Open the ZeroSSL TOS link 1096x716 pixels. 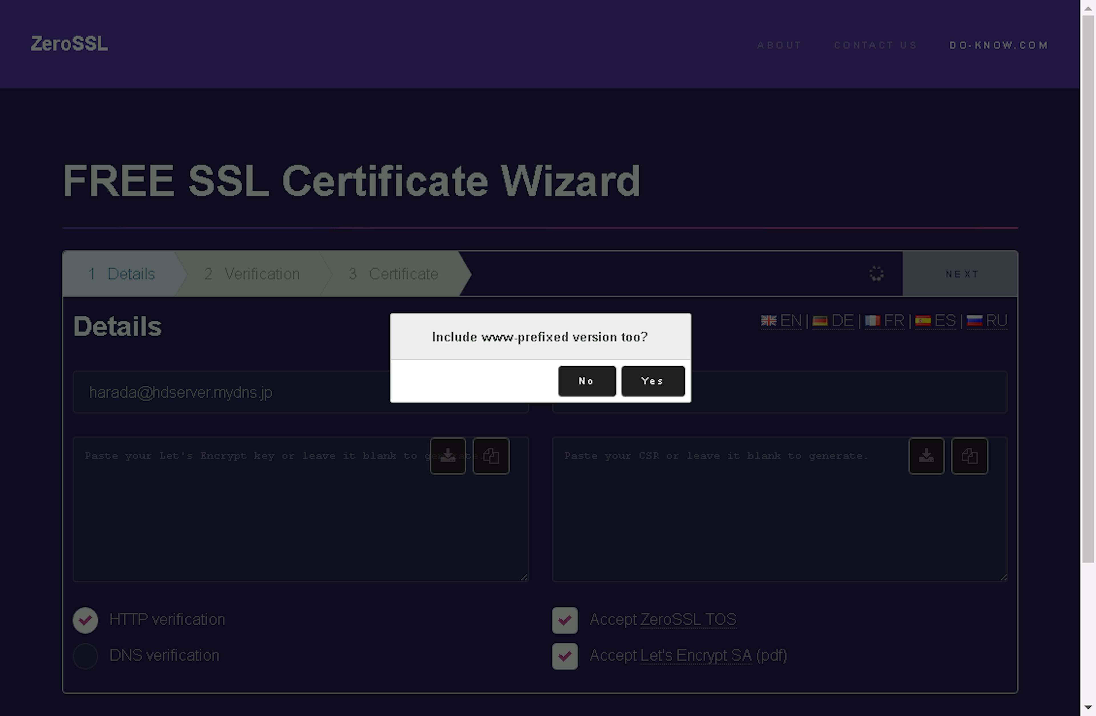click(688, 619)
